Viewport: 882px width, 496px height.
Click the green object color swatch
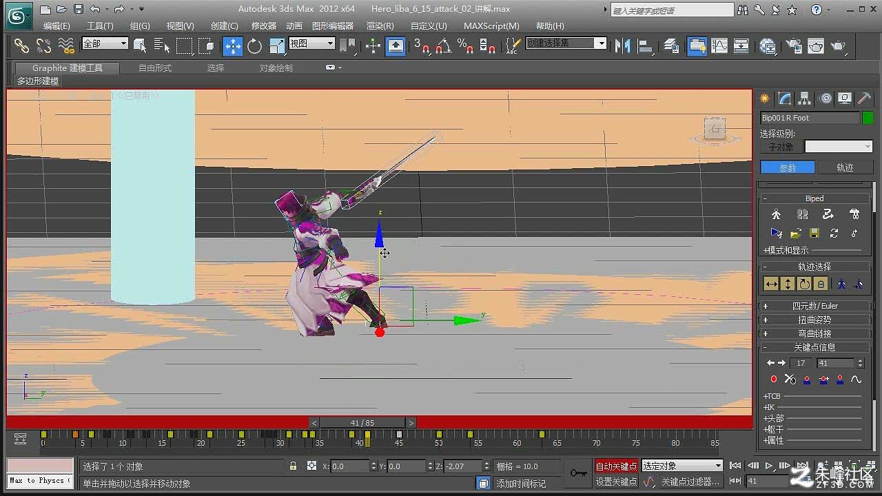coord(868,118)
